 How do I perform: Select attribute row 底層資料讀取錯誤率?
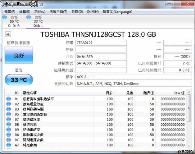pos(96,99)
